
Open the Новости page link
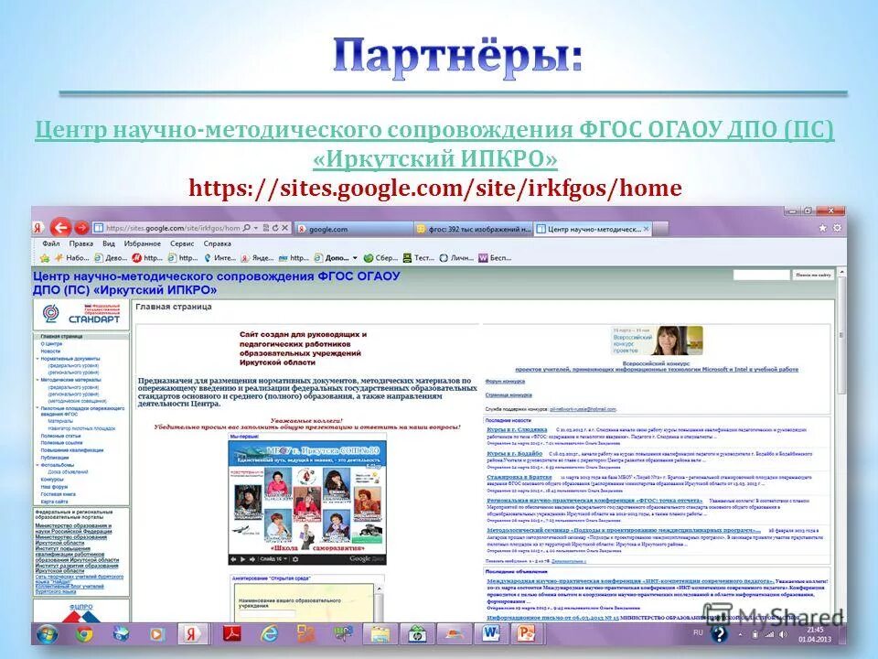(x=50, y=349)
